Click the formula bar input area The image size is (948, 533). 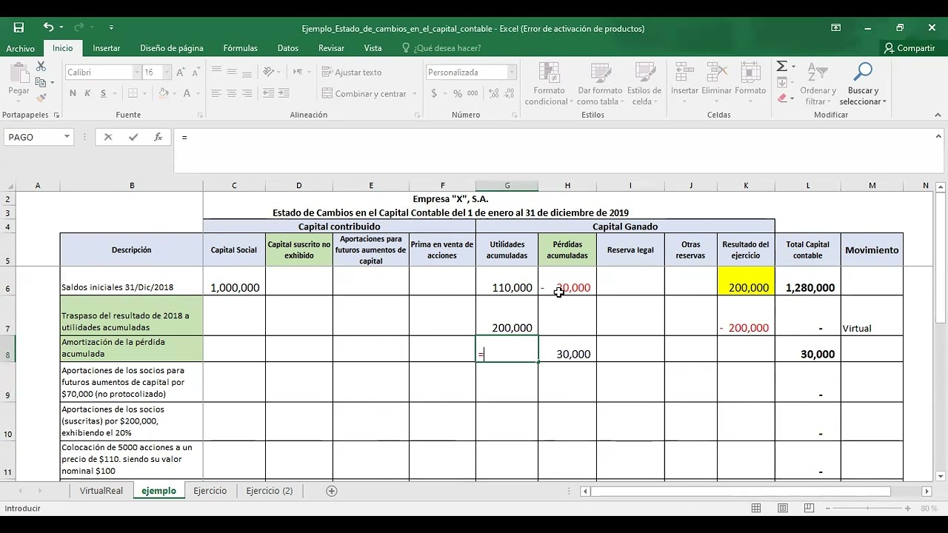pyautogui.click(x=554, y=150)
